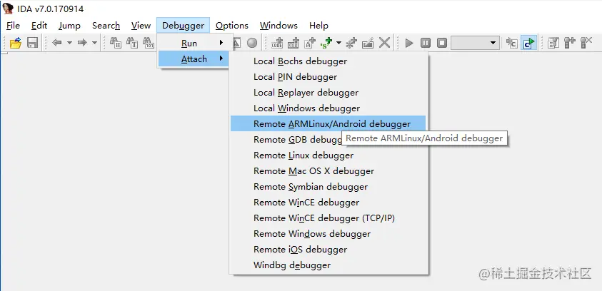
Task: Choose Remote Linux debugger
Action: point(328,155)
